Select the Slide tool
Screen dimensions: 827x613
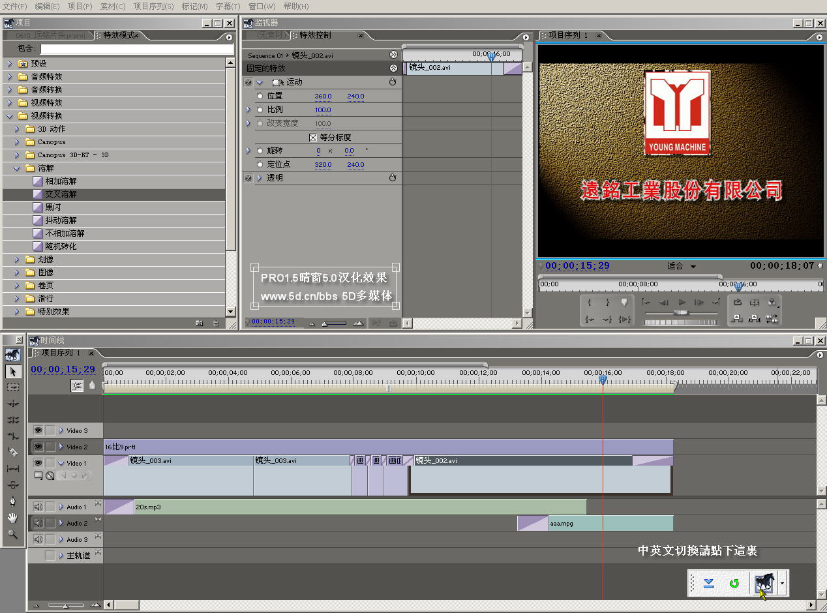12,485
